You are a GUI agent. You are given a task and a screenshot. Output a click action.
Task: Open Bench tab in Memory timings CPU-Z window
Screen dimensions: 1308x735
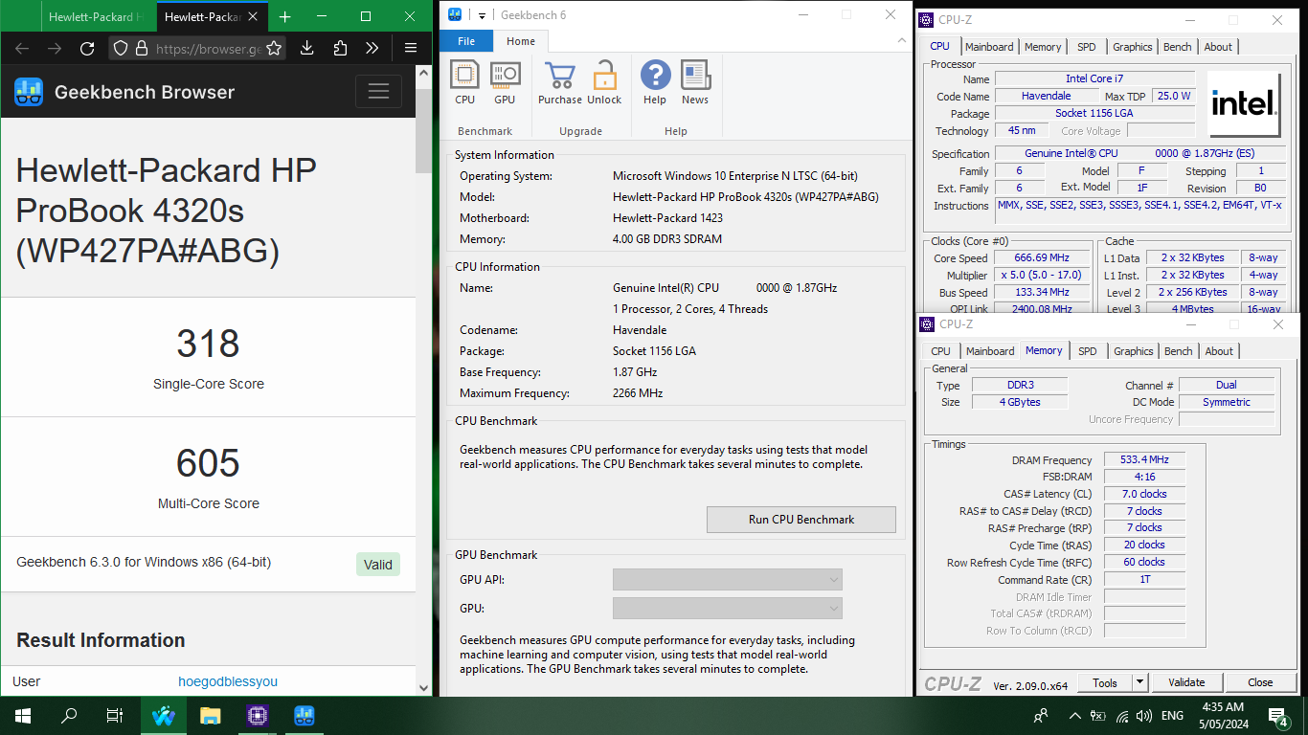pos(1179,351)
